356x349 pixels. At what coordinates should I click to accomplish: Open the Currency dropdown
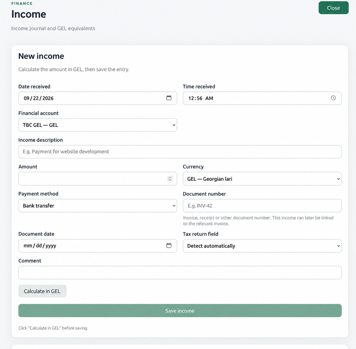pos(262,179)
